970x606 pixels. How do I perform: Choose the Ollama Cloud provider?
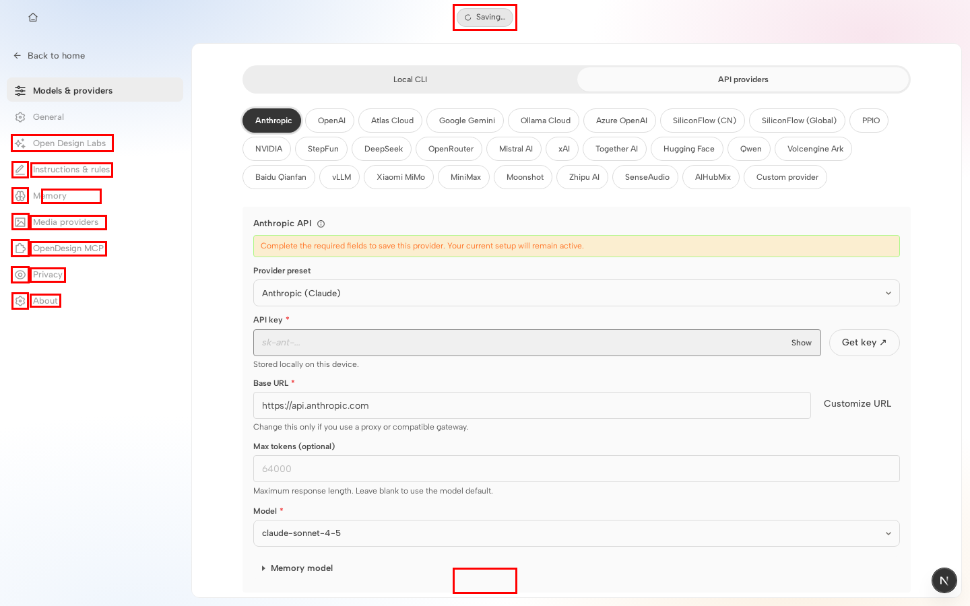(x=545, y=121)
